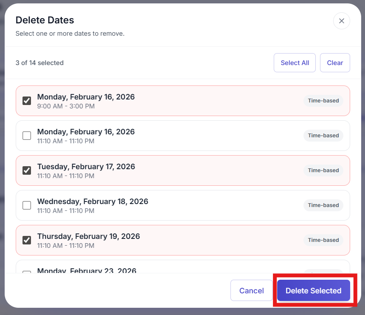Uncheck the Tuesday, February 17 checkbox
The width and height of the screenshot is (365, 315).
[27, 170]
